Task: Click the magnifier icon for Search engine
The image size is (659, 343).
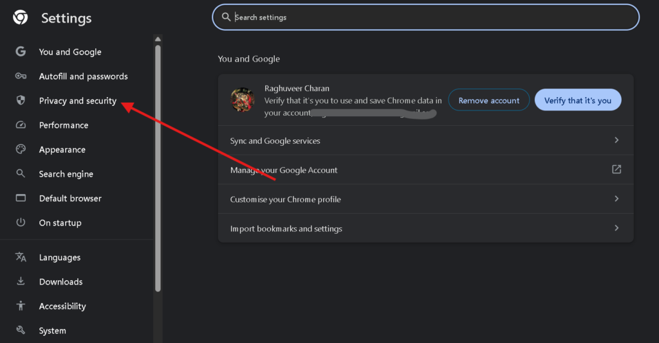Action: coord(21,173)
